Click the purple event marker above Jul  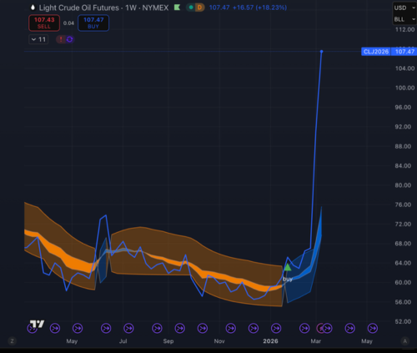tap(128, 329)
